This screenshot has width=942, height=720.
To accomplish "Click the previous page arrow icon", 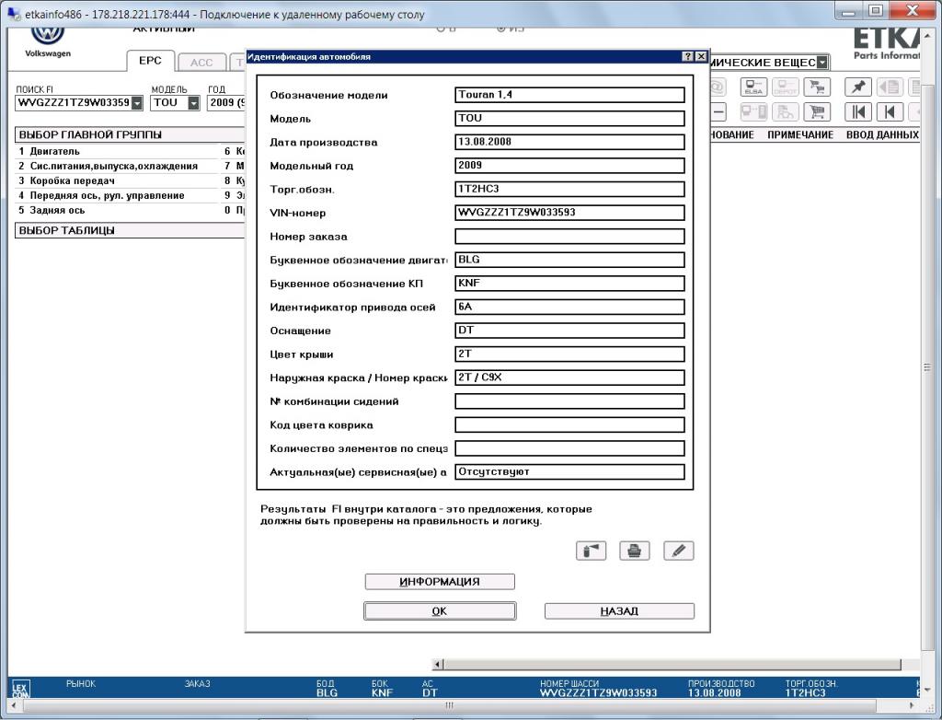I will pyautogui.click(x=890, y=112).
